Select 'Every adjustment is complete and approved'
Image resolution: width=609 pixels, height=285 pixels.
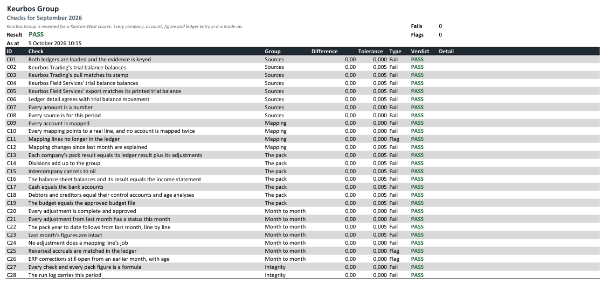[x=82, y=211]
